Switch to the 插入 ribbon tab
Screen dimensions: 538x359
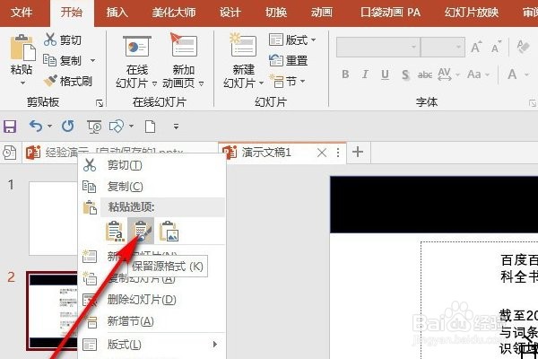pos(117,13)
